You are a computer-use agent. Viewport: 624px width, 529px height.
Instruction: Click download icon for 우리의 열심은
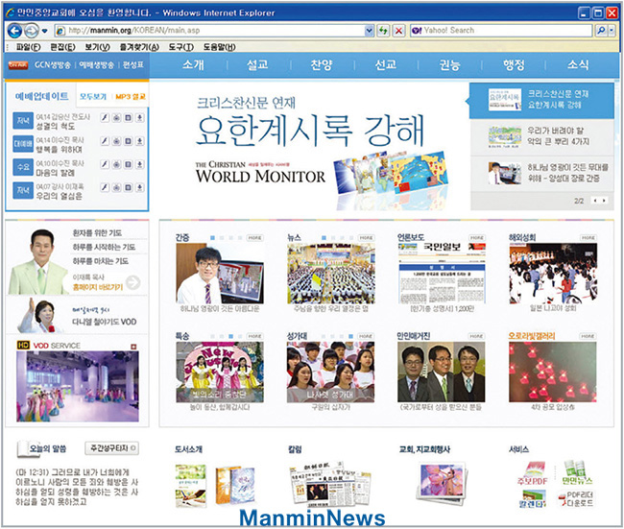pyautogui.click(x=140, y=187)
